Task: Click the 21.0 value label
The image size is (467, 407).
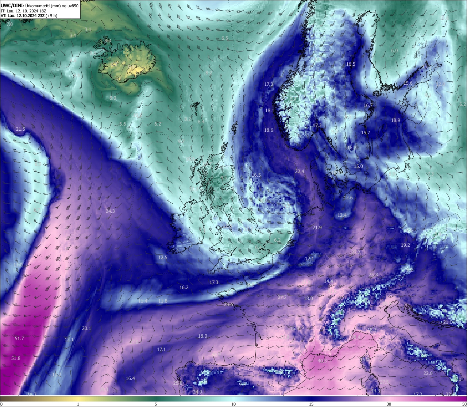Action: click(447, 322)
